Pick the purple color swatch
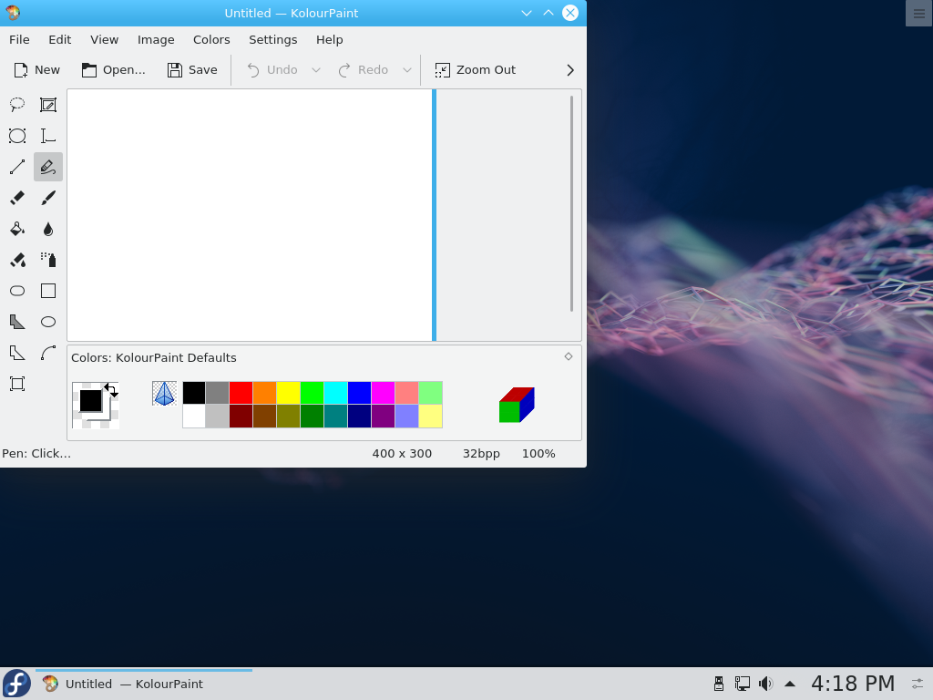This screenshot has height=700, width=933. coord(383,416)
